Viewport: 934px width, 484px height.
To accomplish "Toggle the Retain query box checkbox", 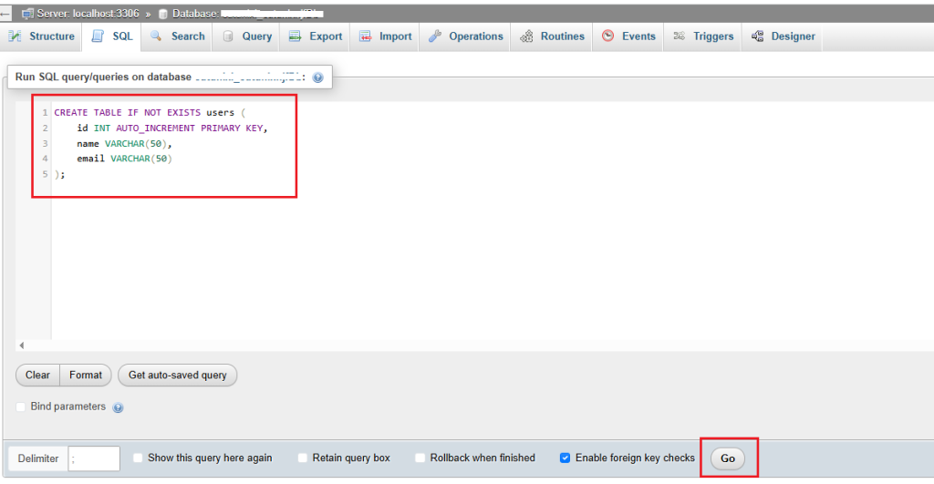I will [x=303, y=458].
